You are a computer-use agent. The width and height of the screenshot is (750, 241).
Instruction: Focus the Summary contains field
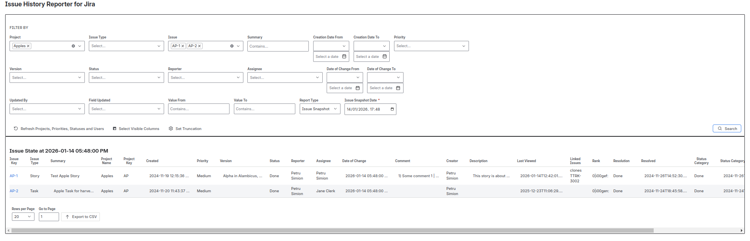click(x=278, y=46)
